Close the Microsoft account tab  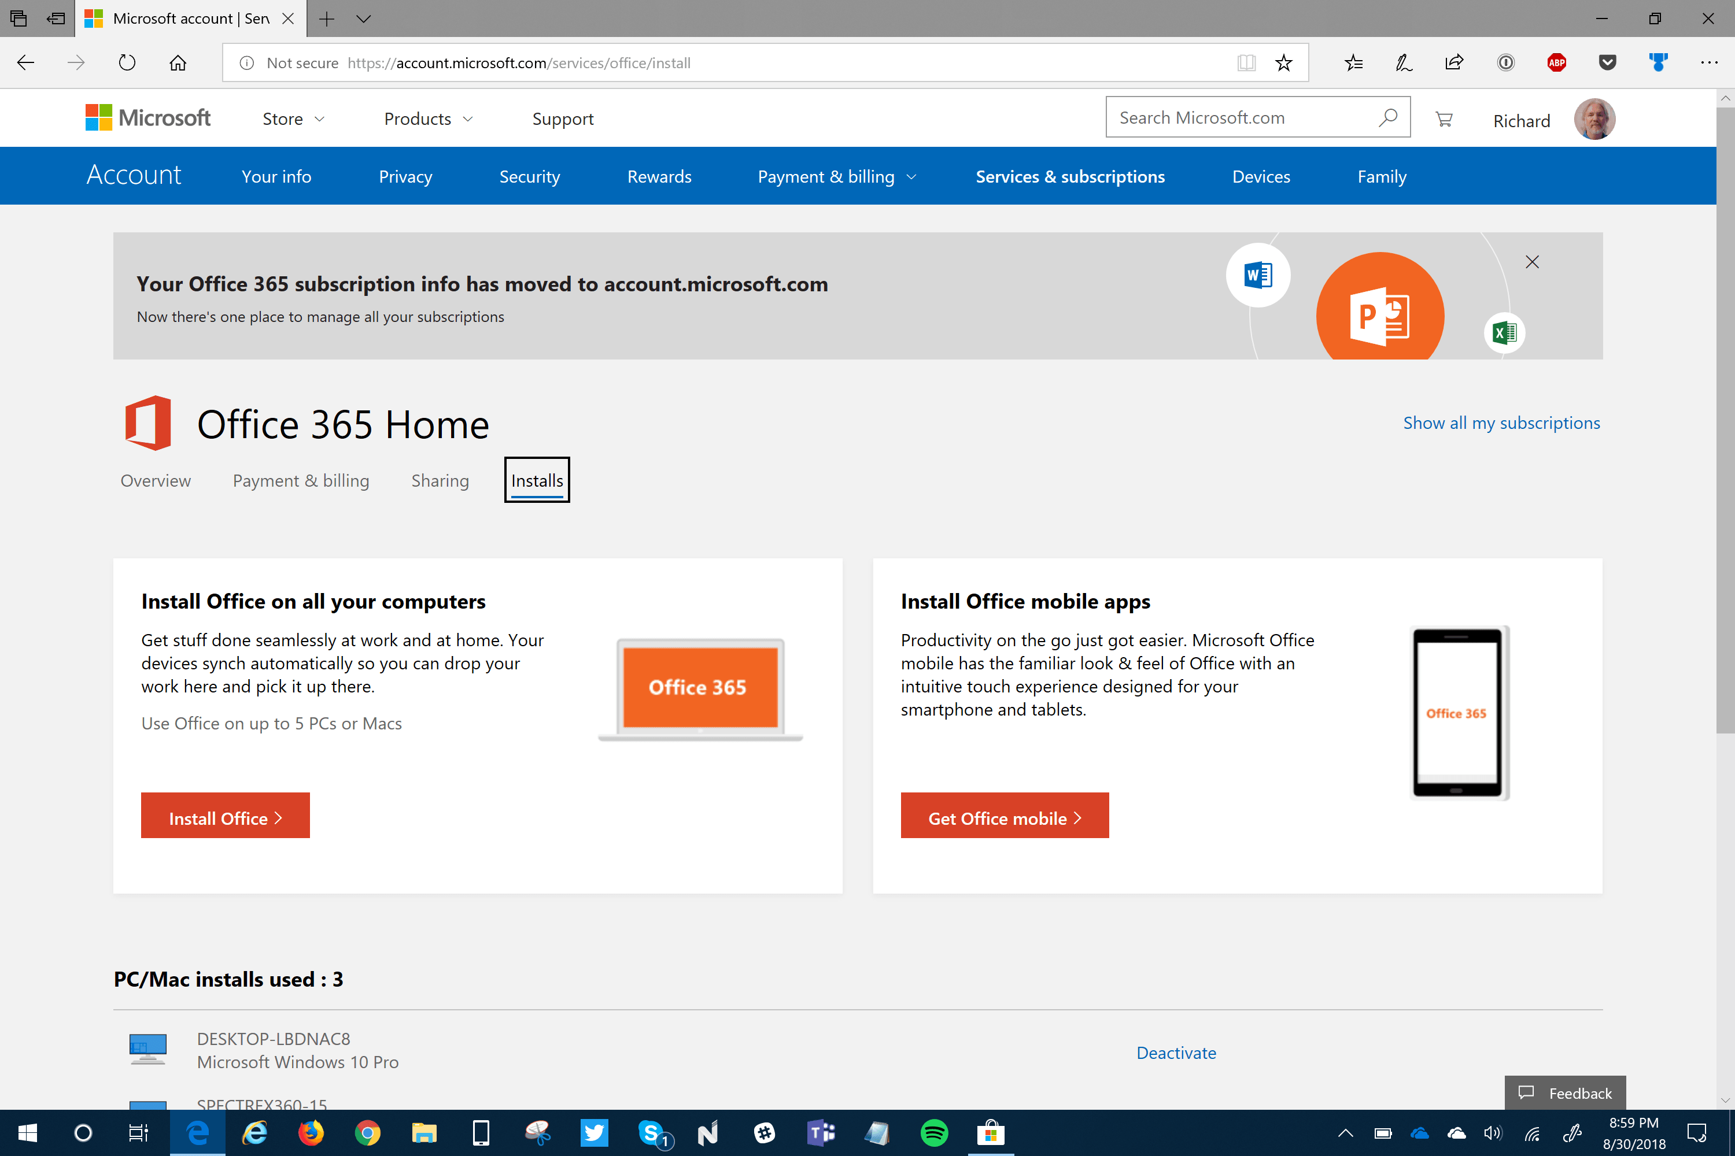[x=289, y=18]
